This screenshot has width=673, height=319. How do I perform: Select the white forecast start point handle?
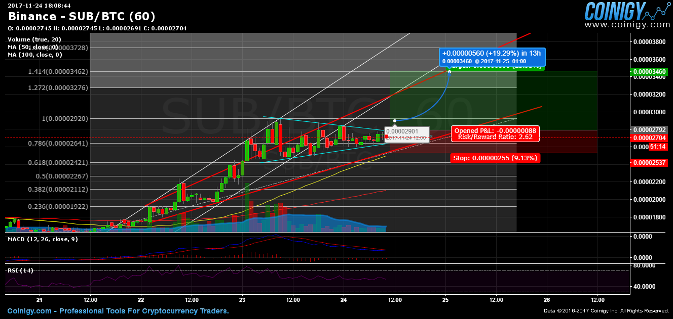click(x=395, y=120)
